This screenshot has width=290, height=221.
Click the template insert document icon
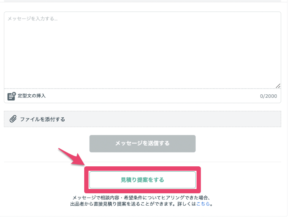pyautogui.click(x=12, y=96)
